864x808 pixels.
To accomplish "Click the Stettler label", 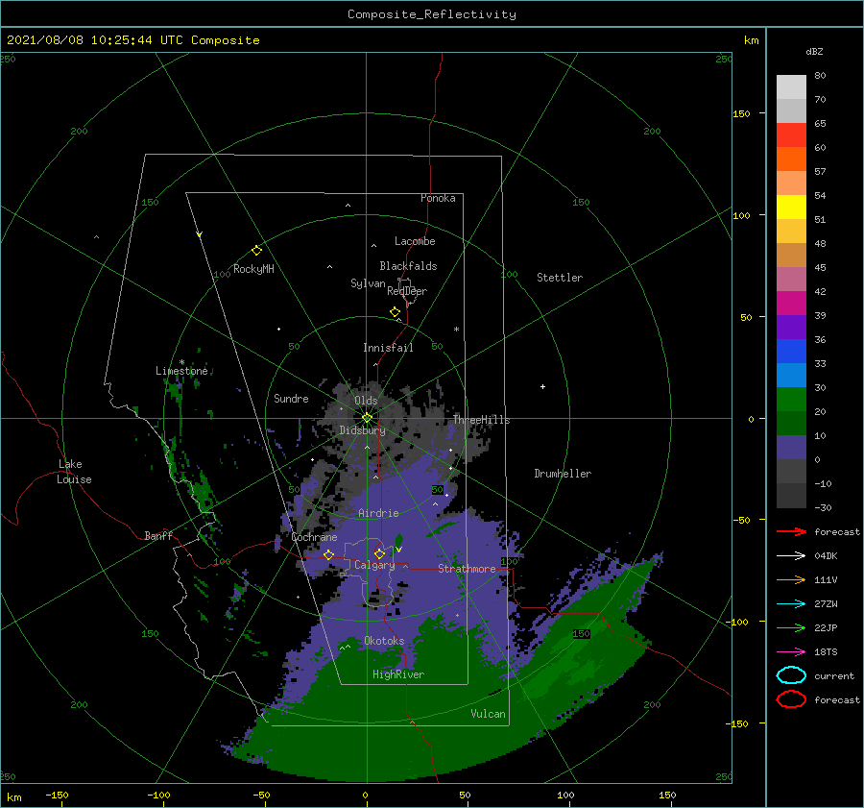I will tap(560, 278).
